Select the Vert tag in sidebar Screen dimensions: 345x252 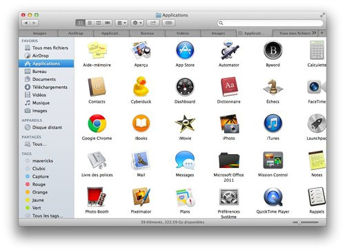coord(46,208)
